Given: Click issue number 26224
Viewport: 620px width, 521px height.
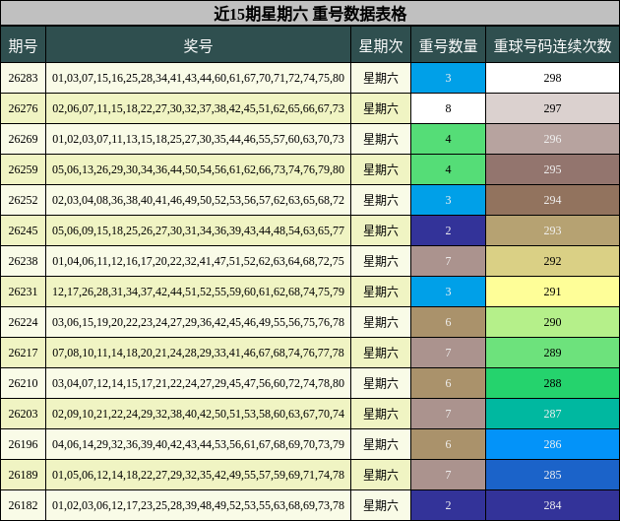Looking at the screenshot, I should 23,322.
